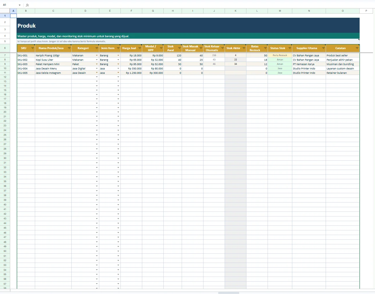Select the Master produk description row
The image size is (375, 294).
(x=188, y=36)
